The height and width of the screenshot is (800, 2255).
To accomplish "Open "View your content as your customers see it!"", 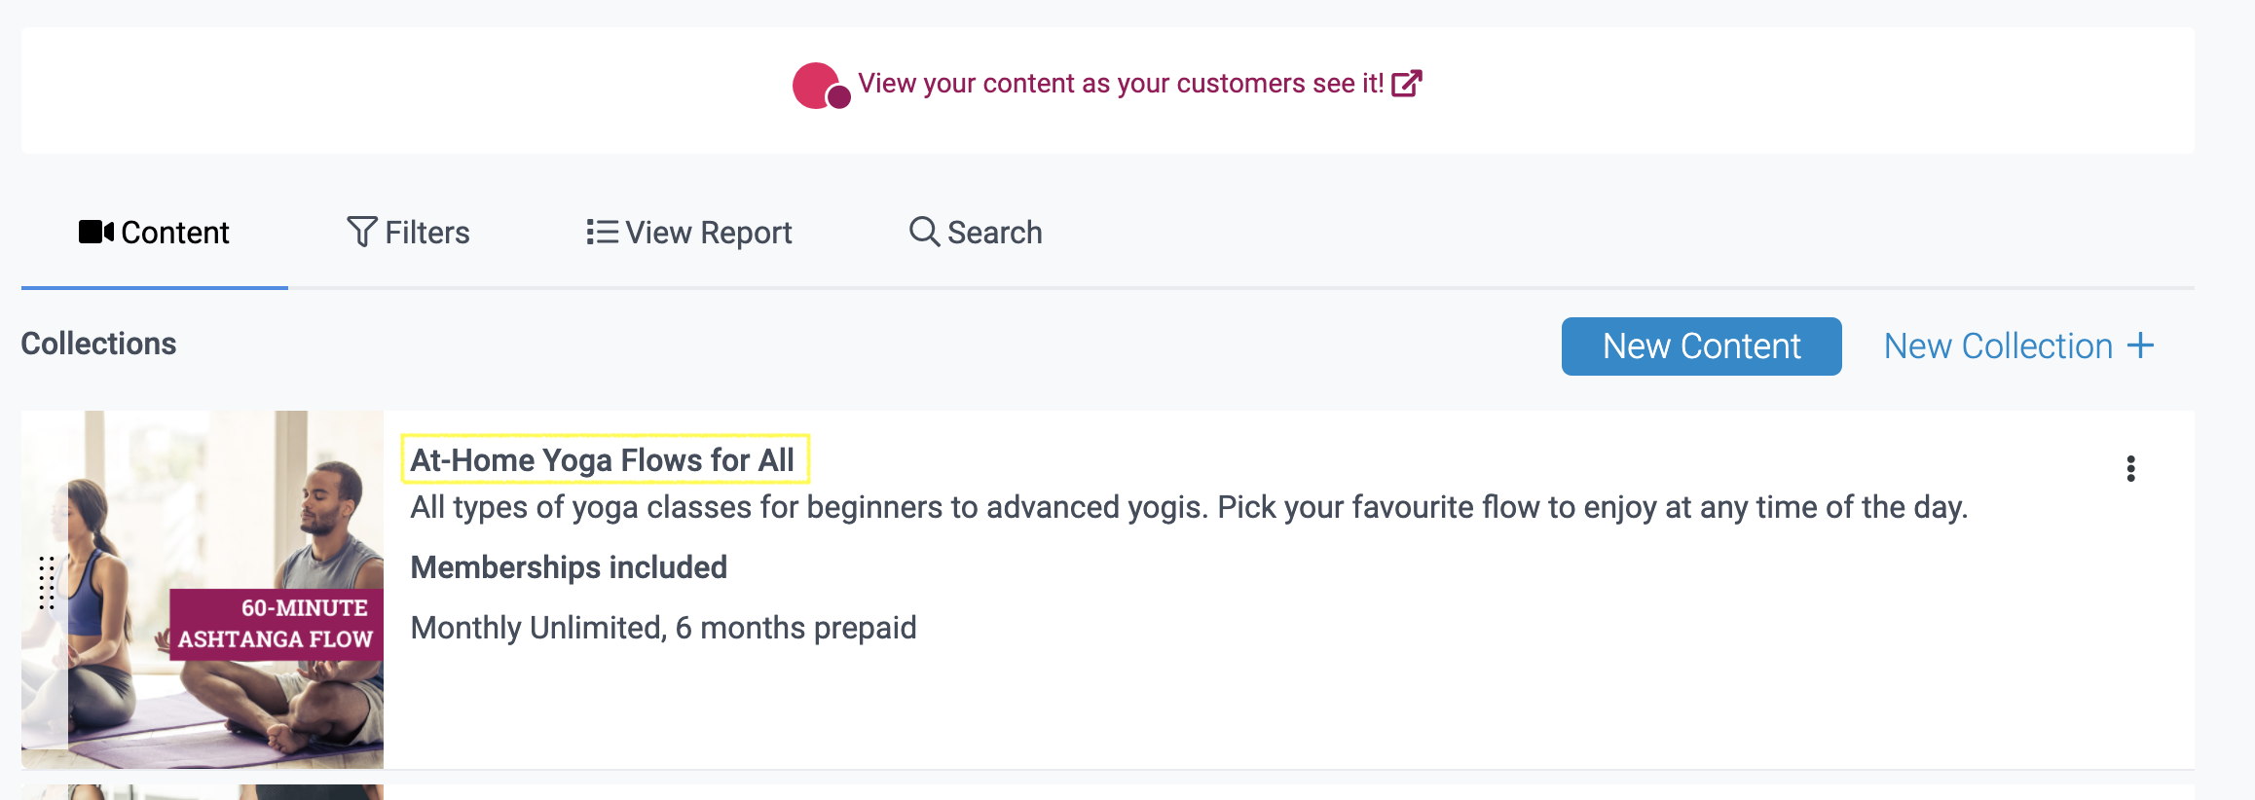I will (x=1120, y=84).
